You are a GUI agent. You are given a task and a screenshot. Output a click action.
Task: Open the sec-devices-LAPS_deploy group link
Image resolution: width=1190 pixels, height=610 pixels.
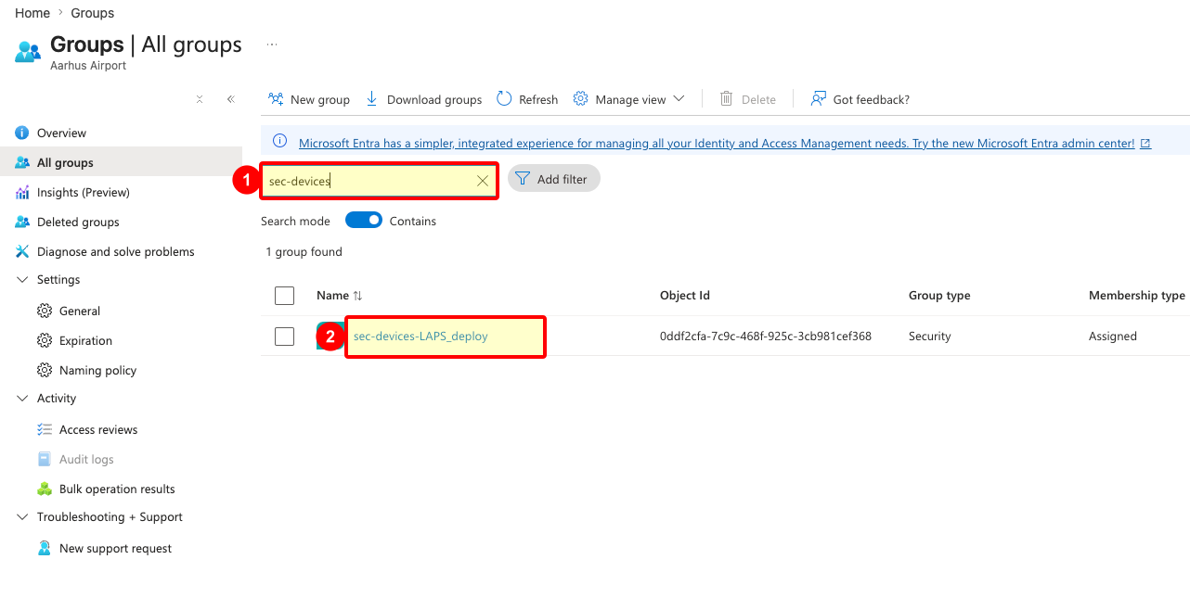pos(420,337)
